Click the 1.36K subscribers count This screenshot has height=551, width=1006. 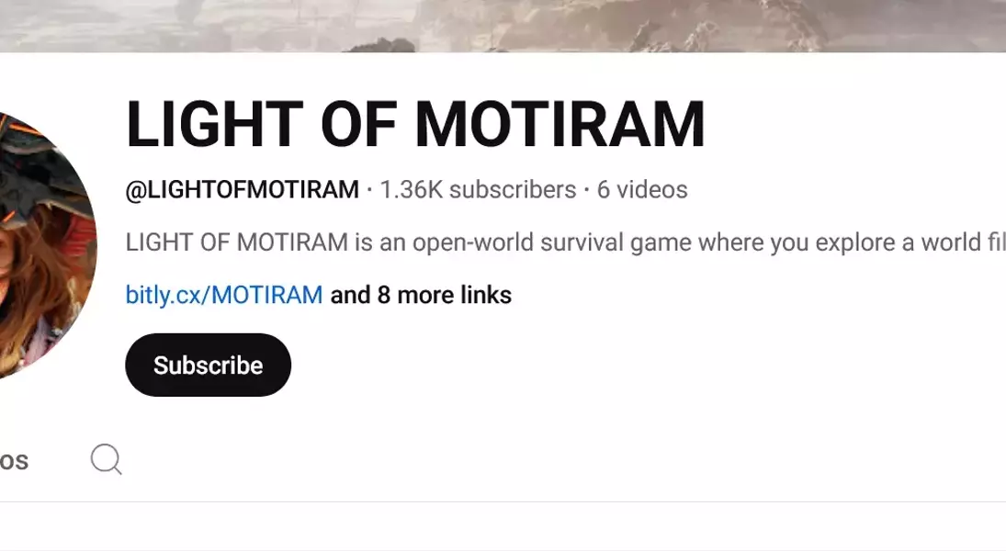[x=478, y=190]
